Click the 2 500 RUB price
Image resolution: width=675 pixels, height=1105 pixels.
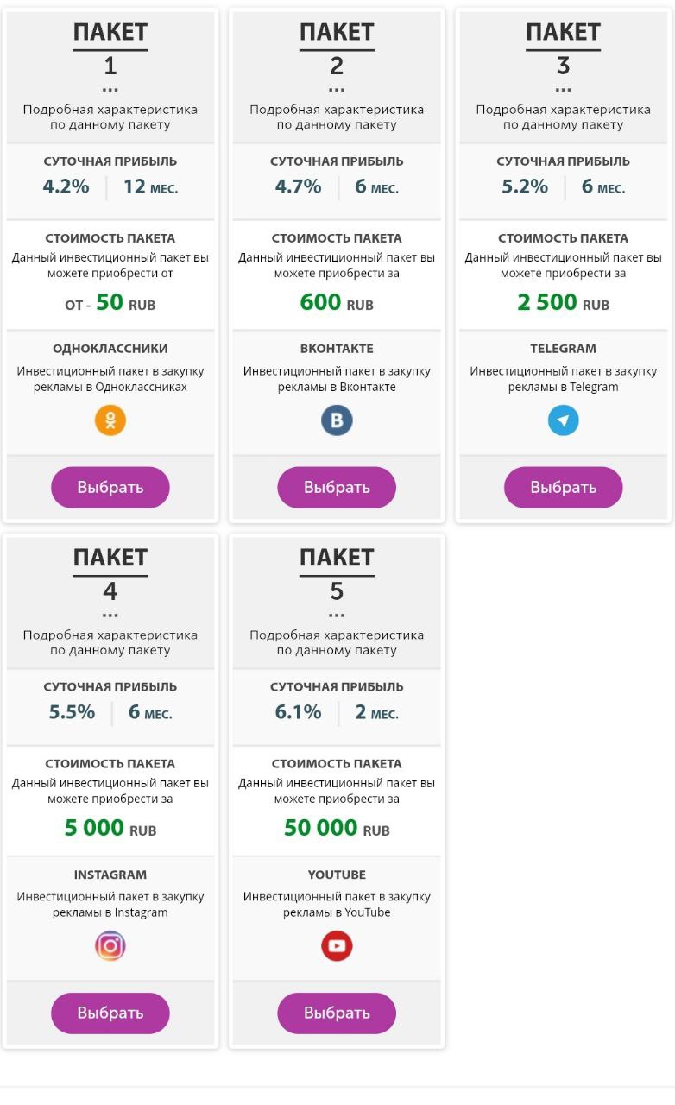[x=564, y=303]
